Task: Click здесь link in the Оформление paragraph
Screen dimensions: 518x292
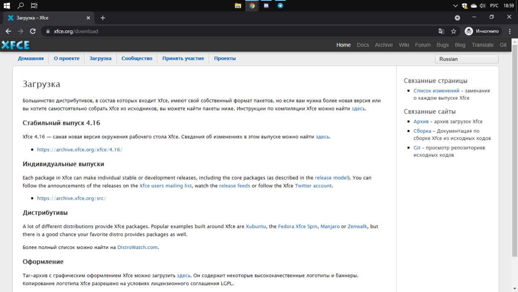Action: point(184,276)
